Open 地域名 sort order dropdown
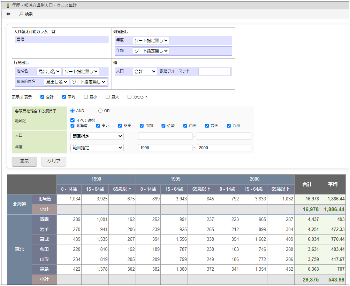The image size is (350, 286). [81, 72]
